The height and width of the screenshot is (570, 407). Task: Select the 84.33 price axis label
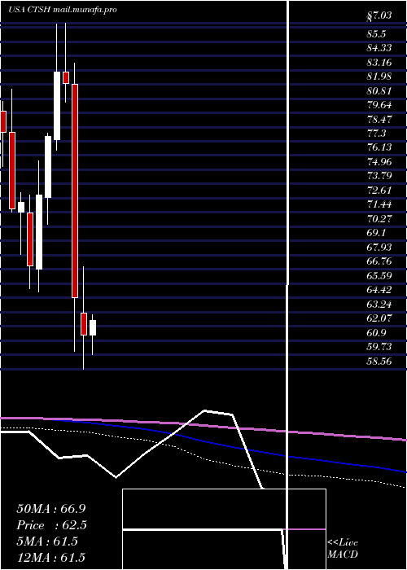[379, 48]
